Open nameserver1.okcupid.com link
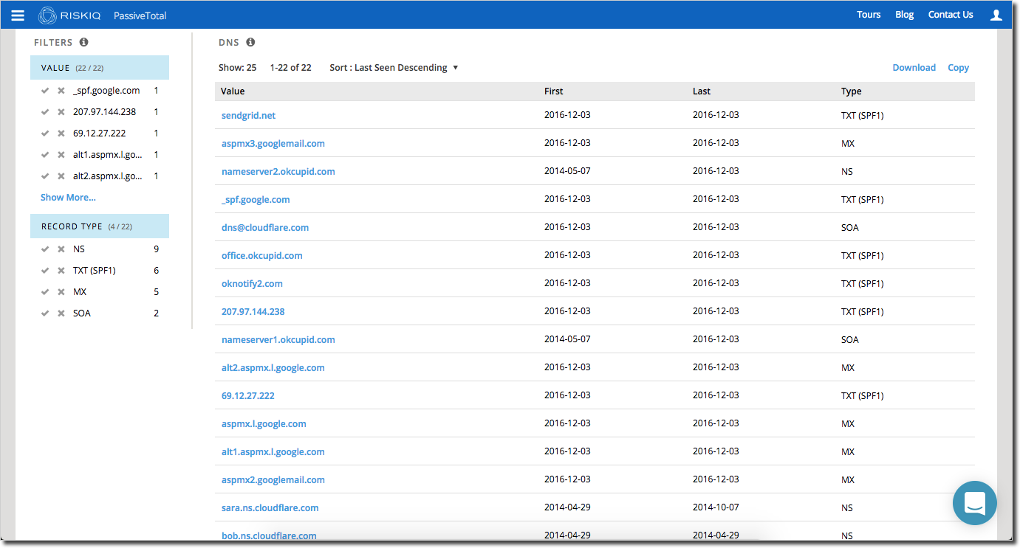The height and width of the screenshot is (548, 1020). [278, 340]
